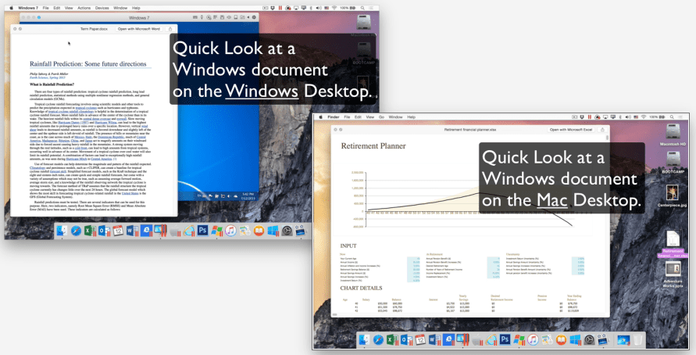Open Word in left dock
Screen dimensions: 696x355
[x=132, y=231]
